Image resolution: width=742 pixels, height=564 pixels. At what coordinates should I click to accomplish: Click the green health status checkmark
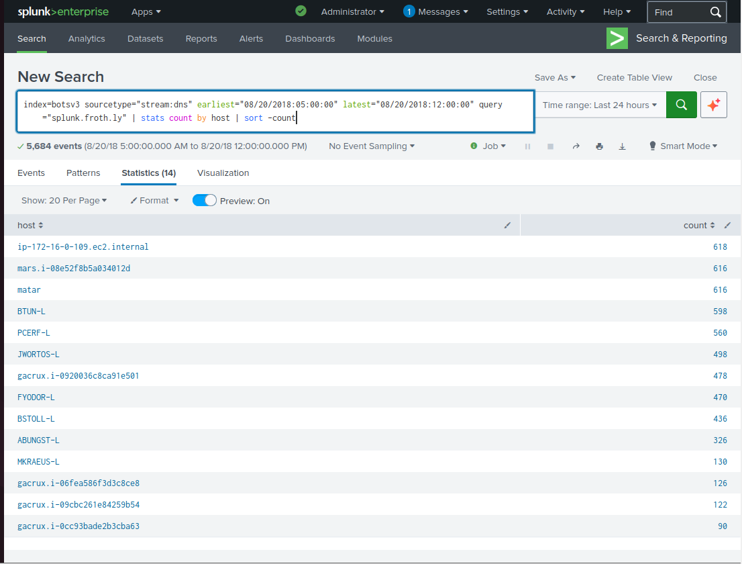pyautogui.click(x=301, y=11)
